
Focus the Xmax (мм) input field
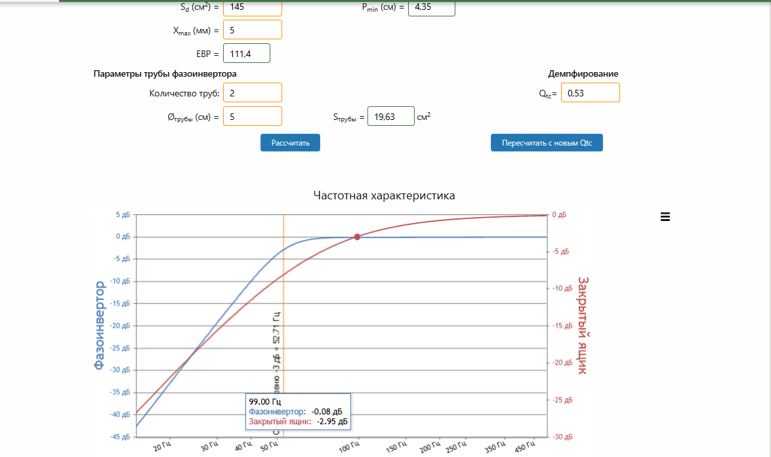252,30
